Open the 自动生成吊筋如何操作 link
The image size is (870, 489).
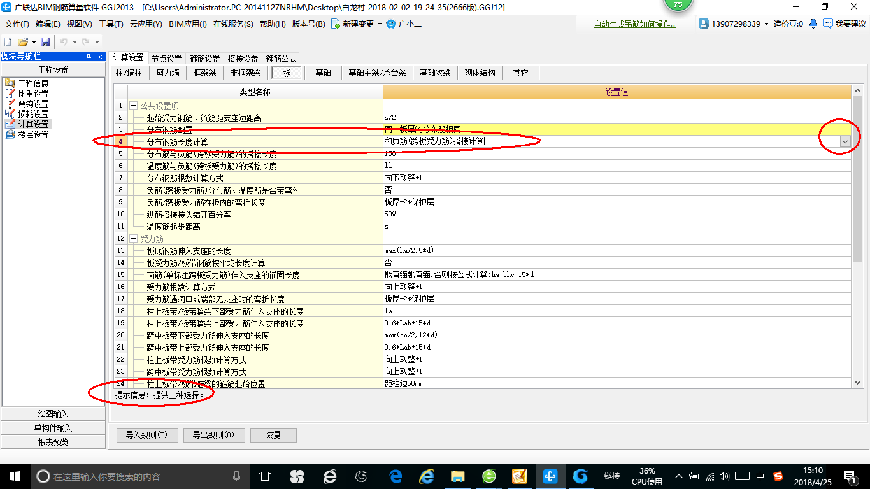tap(634, 24)
